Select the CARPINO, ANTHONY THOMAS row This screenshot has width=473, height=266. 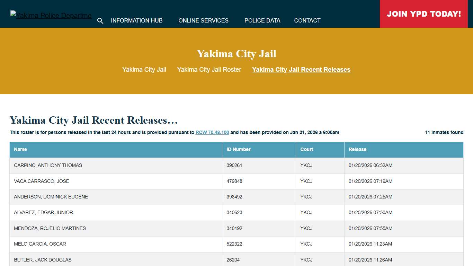pyautogui.click(x=48, y=165)
